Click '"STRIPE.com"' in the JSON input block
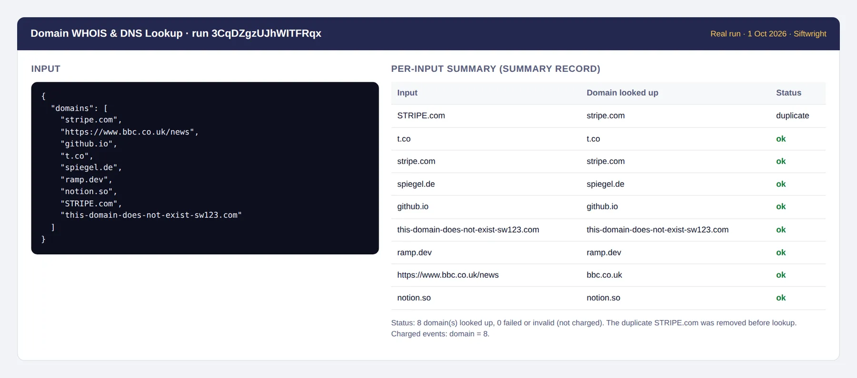This screenshot has width=857, height=378. (89, 204)
